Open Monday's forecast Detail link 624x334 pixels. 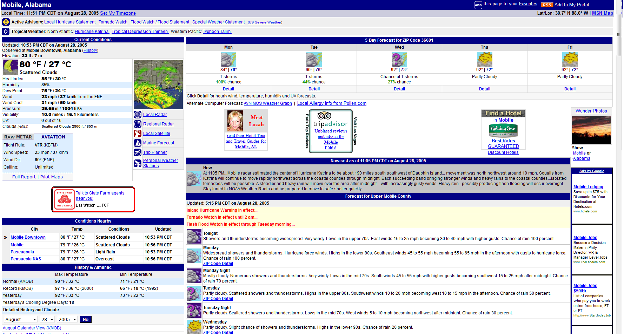click(x=228, y=89)
